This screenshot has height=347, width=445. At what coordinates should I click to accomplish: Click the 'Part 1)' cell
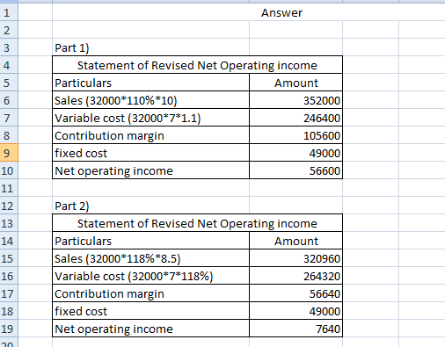[x=150, y=47]
